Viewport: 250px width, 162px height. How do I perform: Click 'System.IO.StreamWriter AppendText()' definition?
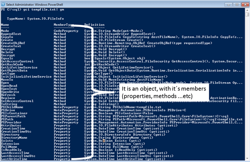pos(120,34)
